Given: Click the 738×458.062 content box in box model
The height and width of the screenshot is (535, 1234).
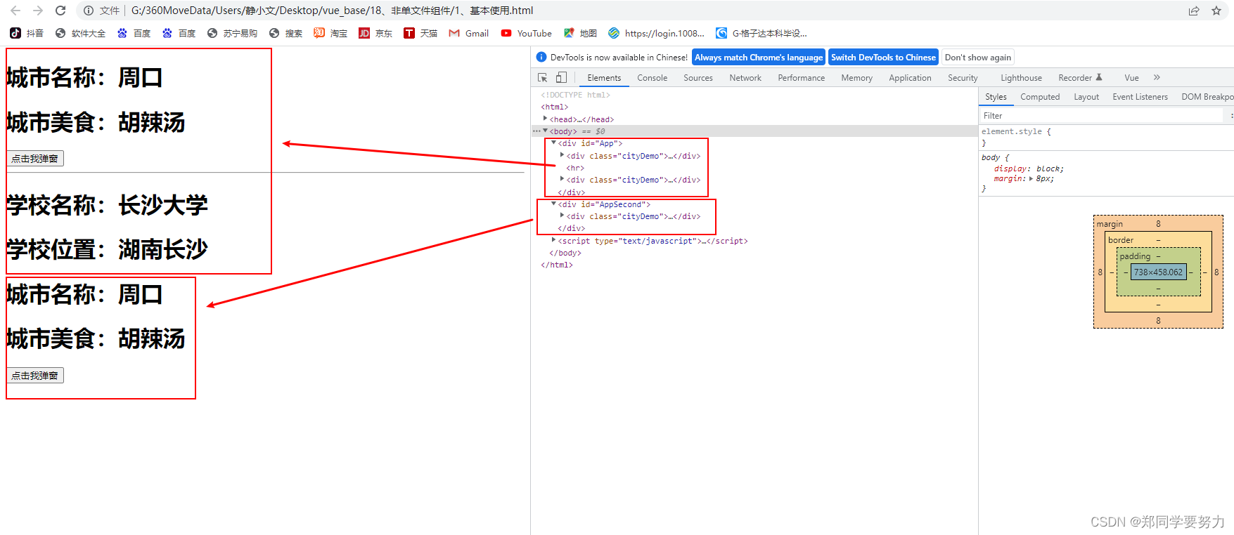Looking at the screenshot, I should [x=1158, y=272].
